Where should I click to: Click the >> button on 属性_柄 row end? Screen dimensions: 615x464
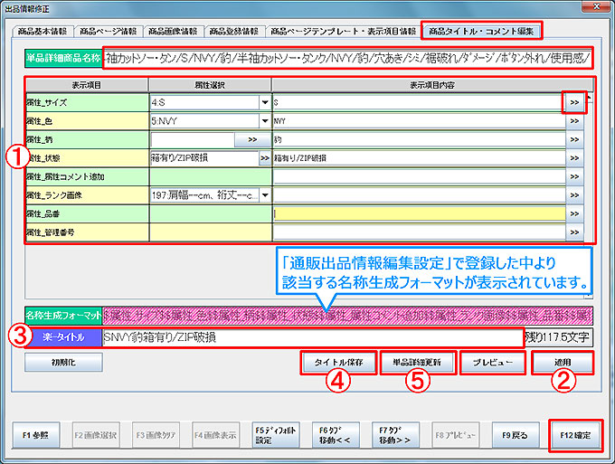(x=574, y=139)
